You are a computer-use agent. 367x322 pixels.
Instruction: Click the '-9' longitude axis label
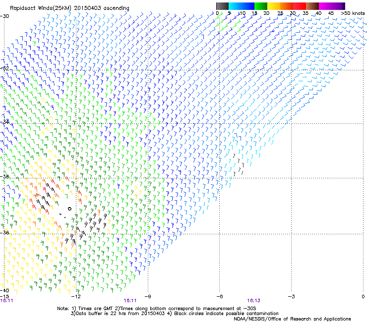pos(148,296)
